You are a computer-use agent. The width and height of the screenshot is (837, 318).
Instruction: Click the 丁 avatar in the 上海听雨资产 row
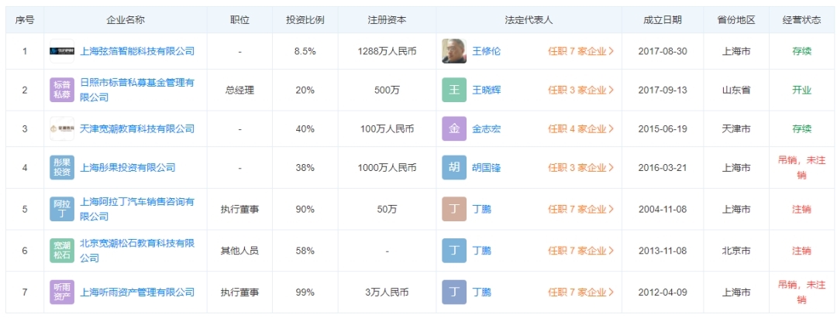[x=454, y=292]
